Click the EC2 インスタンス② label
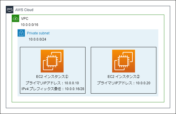176x114 pixels. [124, 77]
